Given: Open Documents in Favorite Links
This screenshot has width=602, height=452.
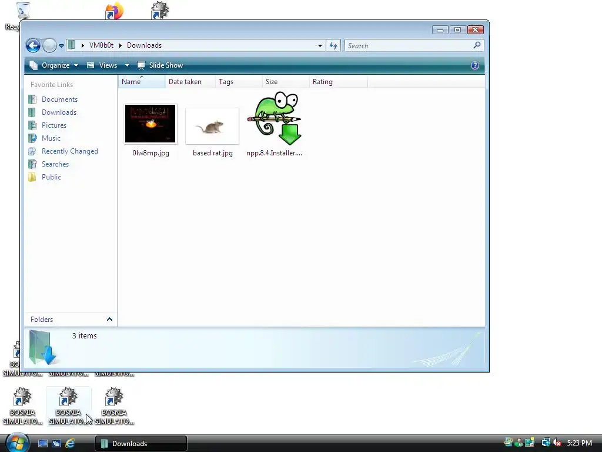Looking at the screenshot, I should pyautogui.click(x=59, y=99).
